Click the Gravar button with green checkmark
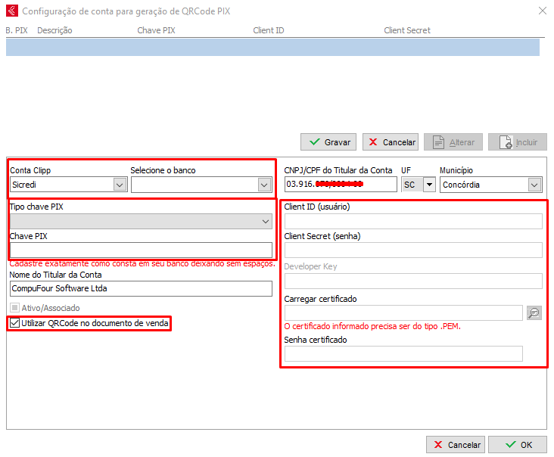554x457 pixels. point(329,142)
